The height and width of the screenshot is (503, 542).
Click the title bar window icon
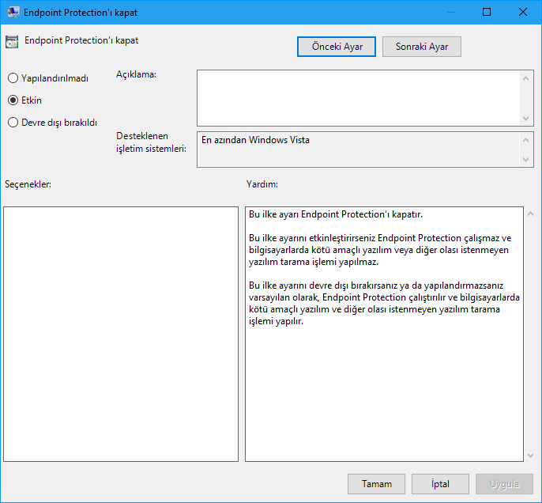click(x=13, y=12)
